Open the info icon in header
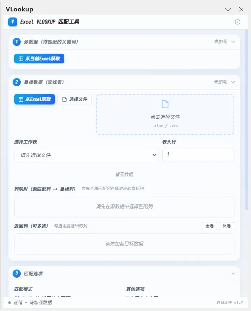Image resolution: width=251 pixels, height=311 pixels. point(237,22)
